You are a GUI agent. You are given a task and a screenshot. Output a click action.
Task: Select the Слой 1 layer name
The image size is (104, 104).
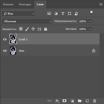[23, 39]
